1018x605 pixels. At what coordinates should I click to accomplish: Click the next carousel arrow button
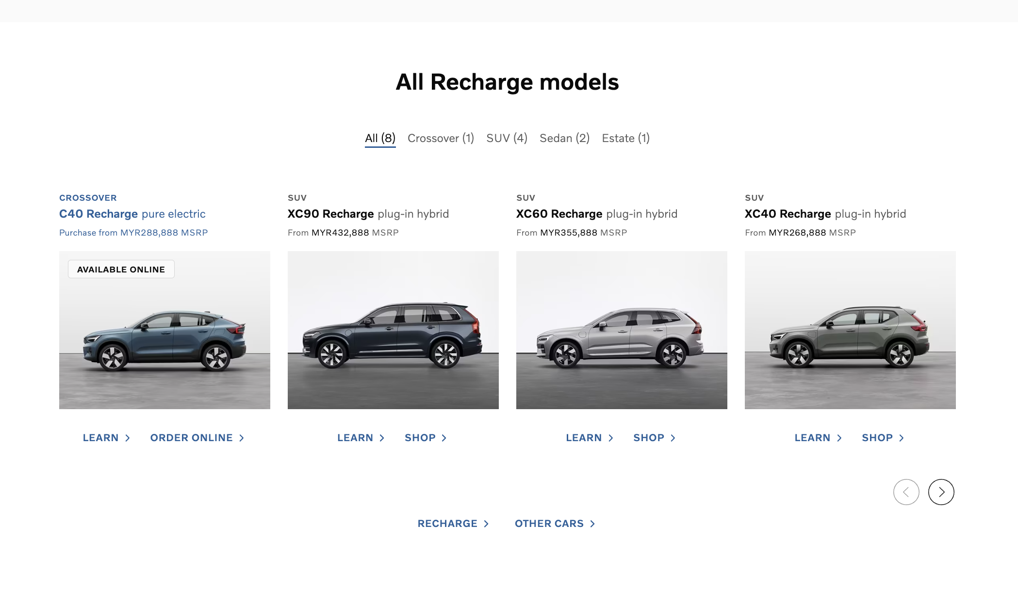click(941, 492)
